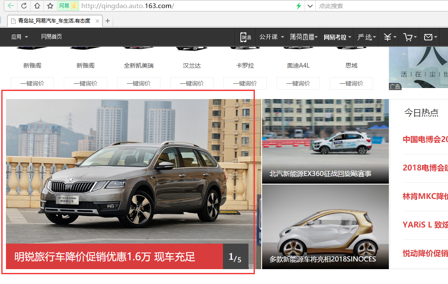Open the YARiS L 致炫 news link
The image size is (448, 284).
coord(425,224)
